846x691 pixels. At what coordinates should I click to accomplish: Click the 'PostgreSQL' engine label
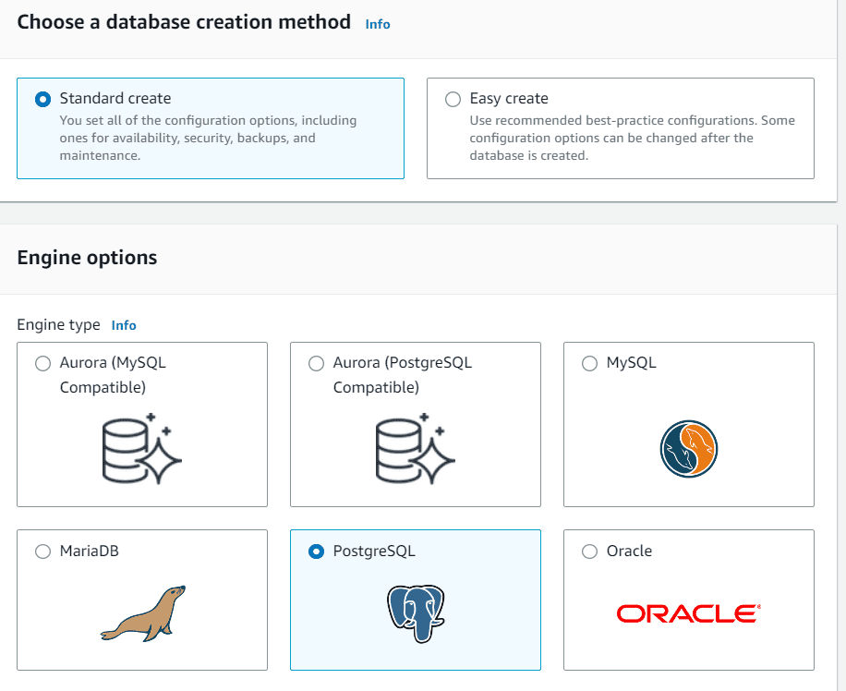374,551
